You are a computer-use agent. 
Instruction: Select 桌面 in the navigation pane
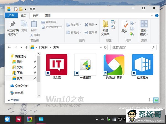pos(21,78)
